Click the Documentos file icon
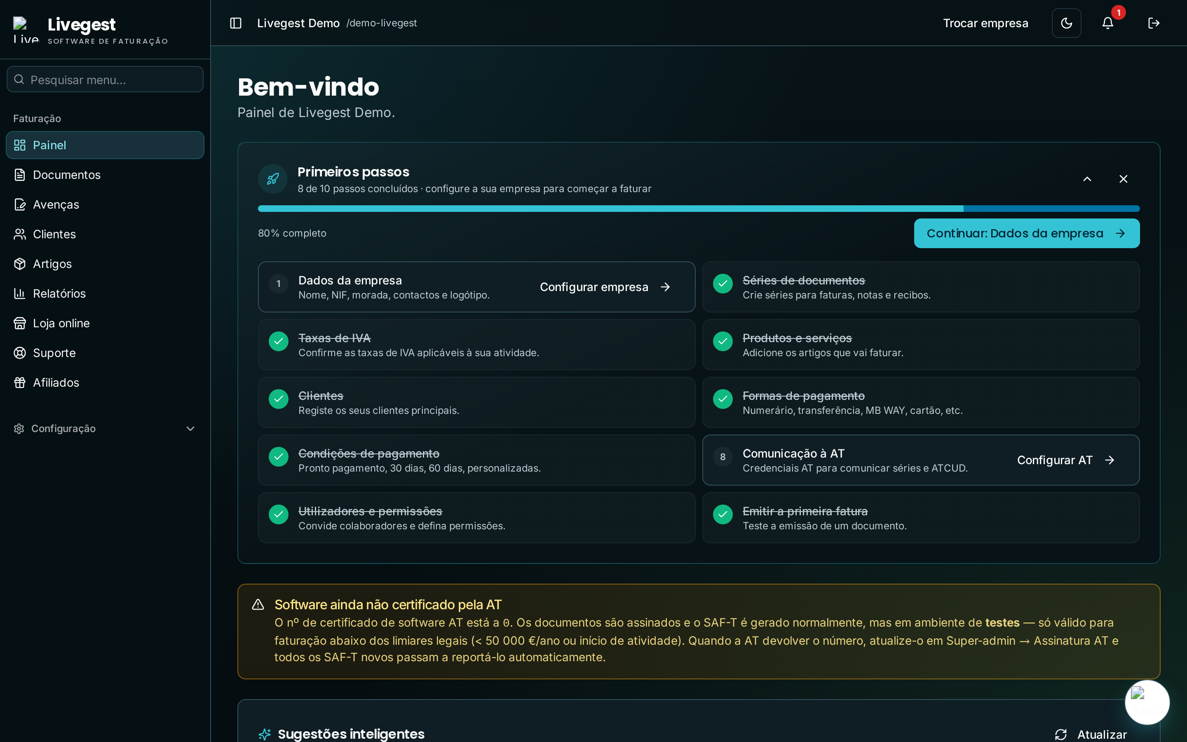The width and height of the screenshot is (1187, 742). pyautogui.click(x=20, y=175)
